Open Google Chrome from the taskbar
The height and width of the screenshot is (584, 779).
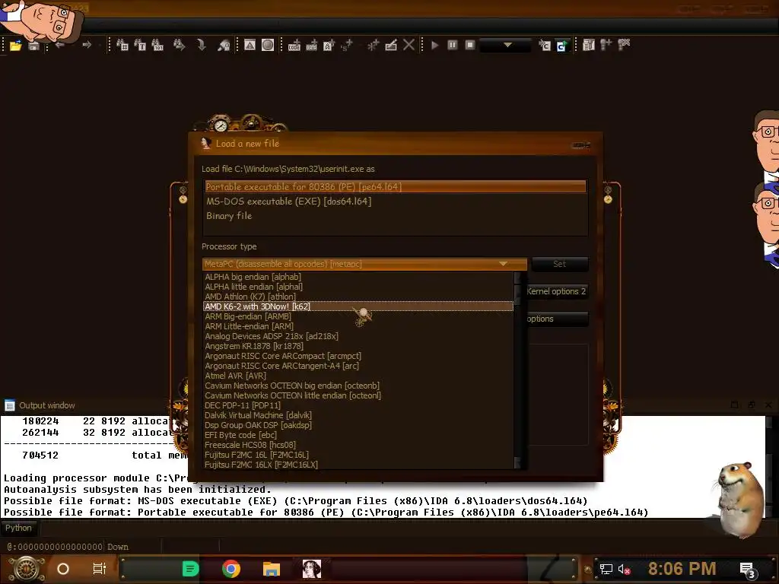point(231,569)
